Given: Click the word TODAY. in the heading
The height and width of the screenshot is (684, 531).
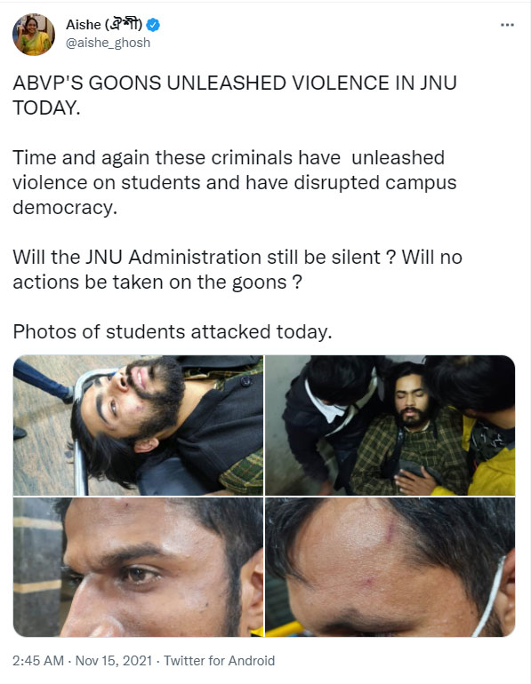Looking at the screenshot, I should coord(46,107).
